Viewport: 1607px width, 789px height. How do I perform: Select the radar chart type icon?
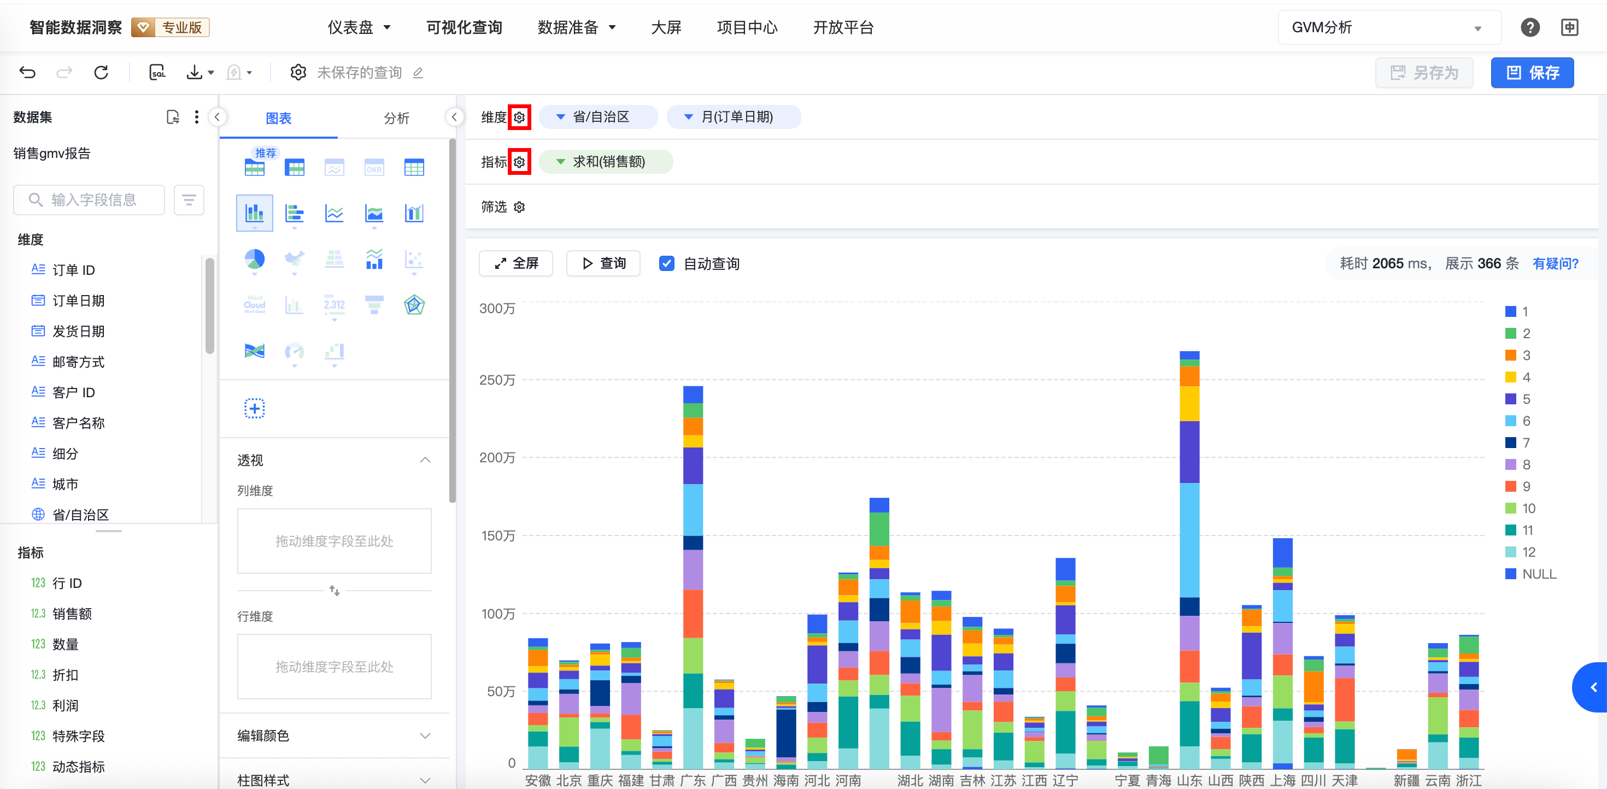[414, 305]
